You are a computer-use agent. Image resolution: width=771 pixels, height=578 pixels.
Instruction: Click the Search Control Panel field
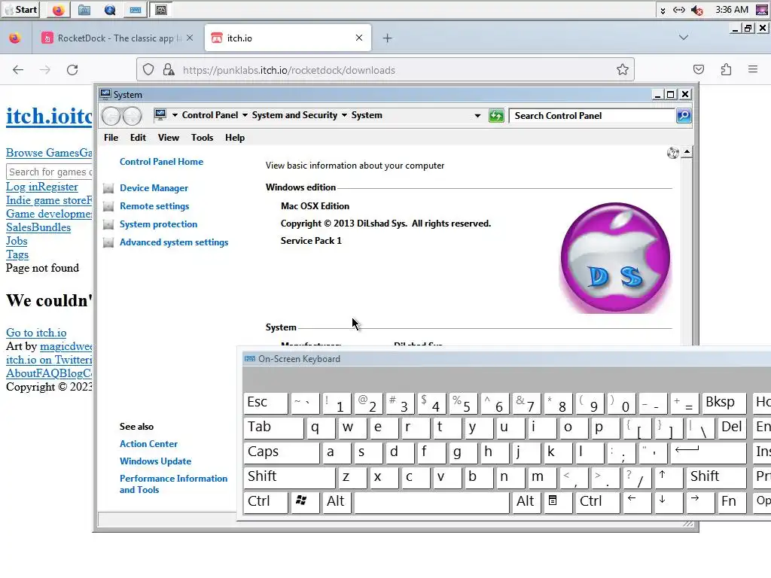(x=593, y=116)
